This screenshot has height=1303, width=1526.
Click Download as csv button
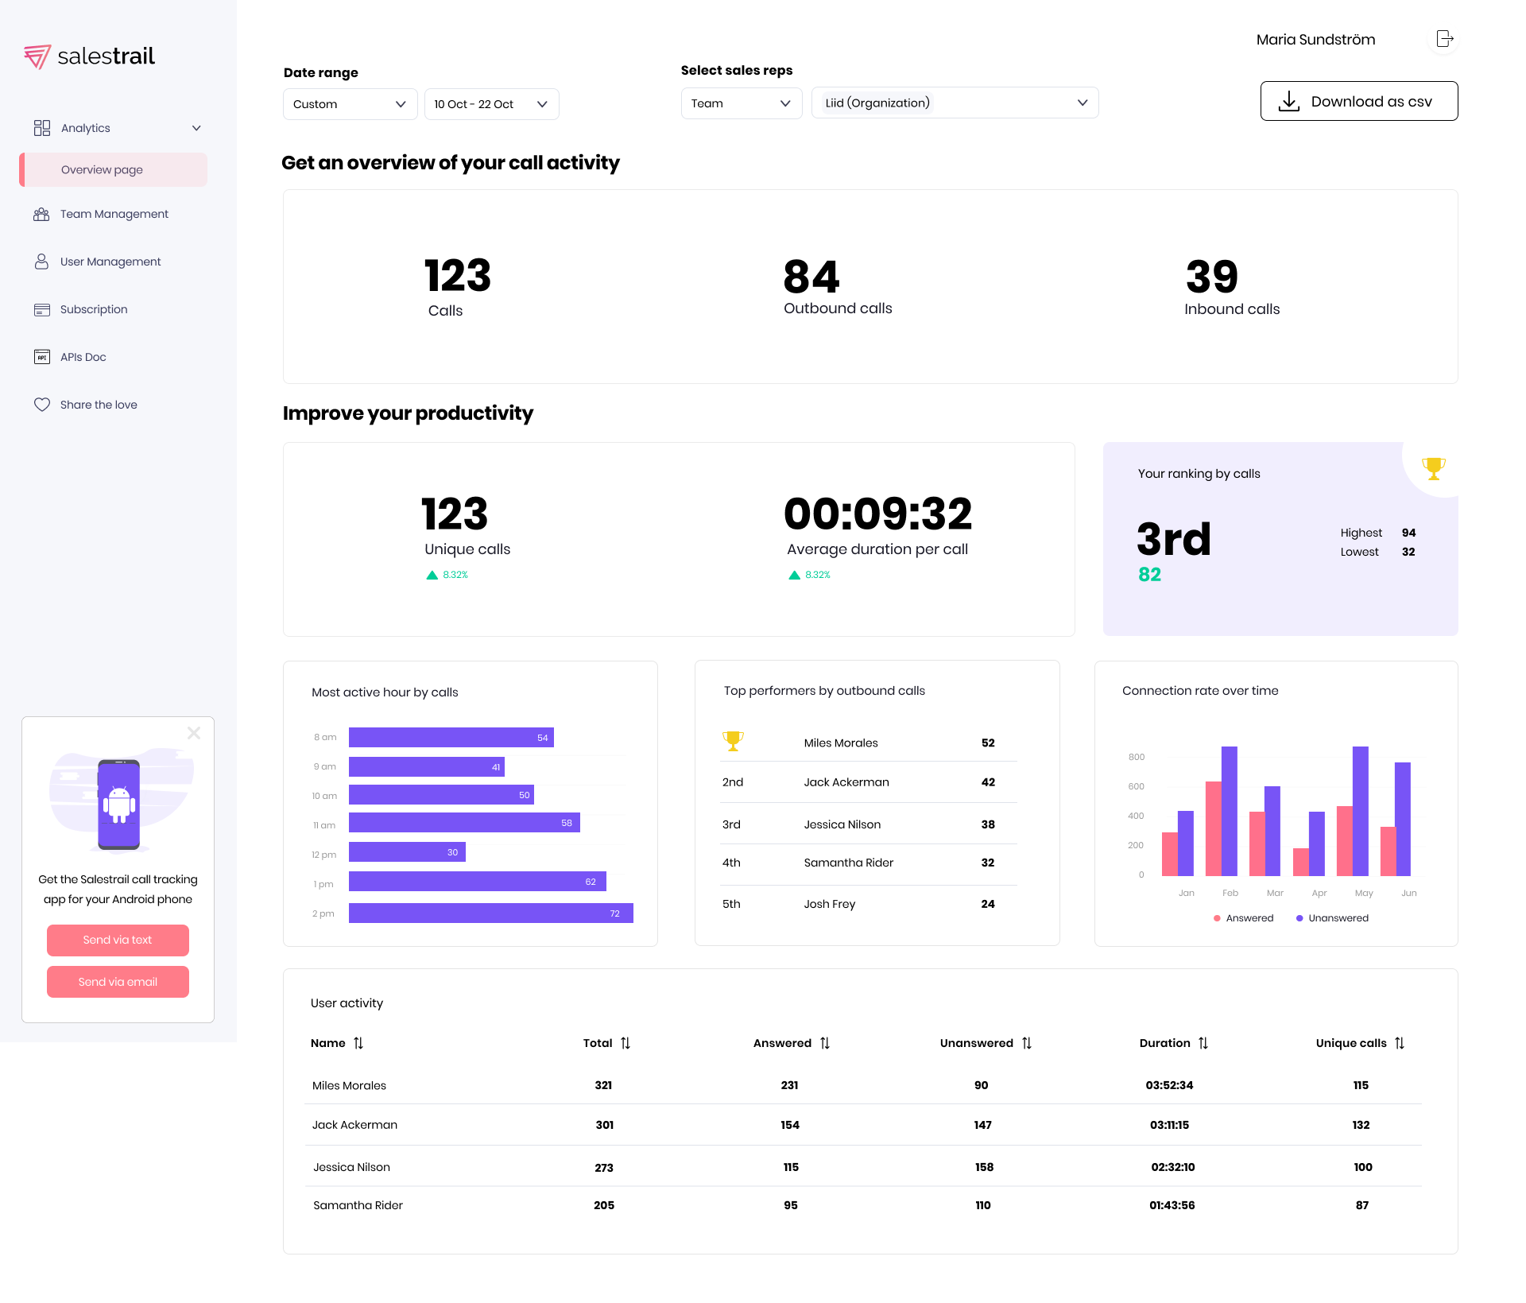pos(1358,102)
